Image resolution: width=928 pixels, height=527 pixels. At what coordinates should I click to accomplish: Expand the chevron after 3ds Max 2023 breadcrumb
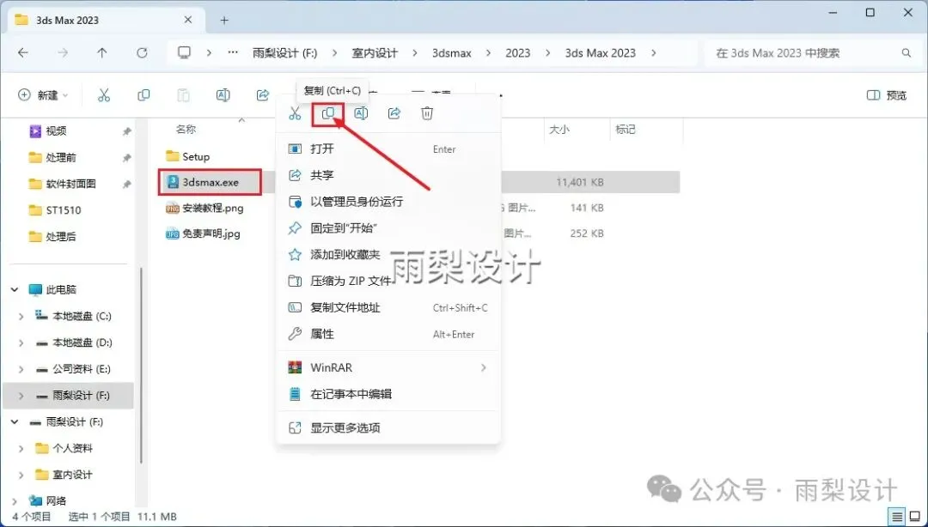coord(653,52)
